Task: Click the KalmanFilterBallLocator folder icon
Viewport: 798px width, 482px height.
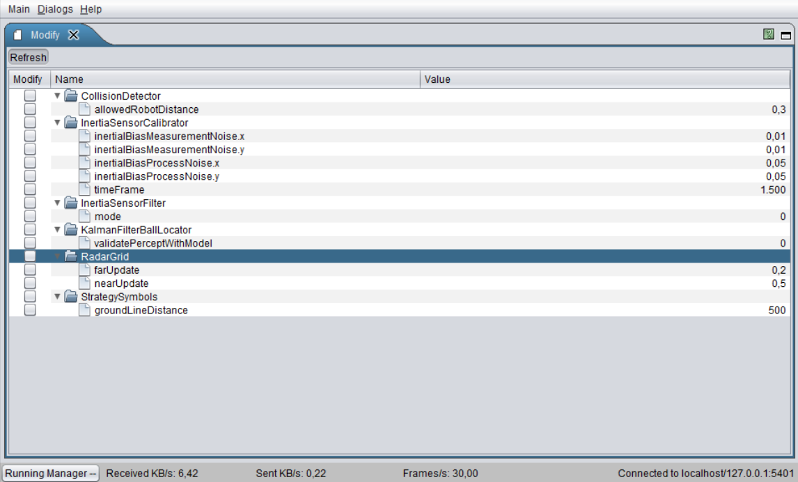Action: [x=70, y=230]
